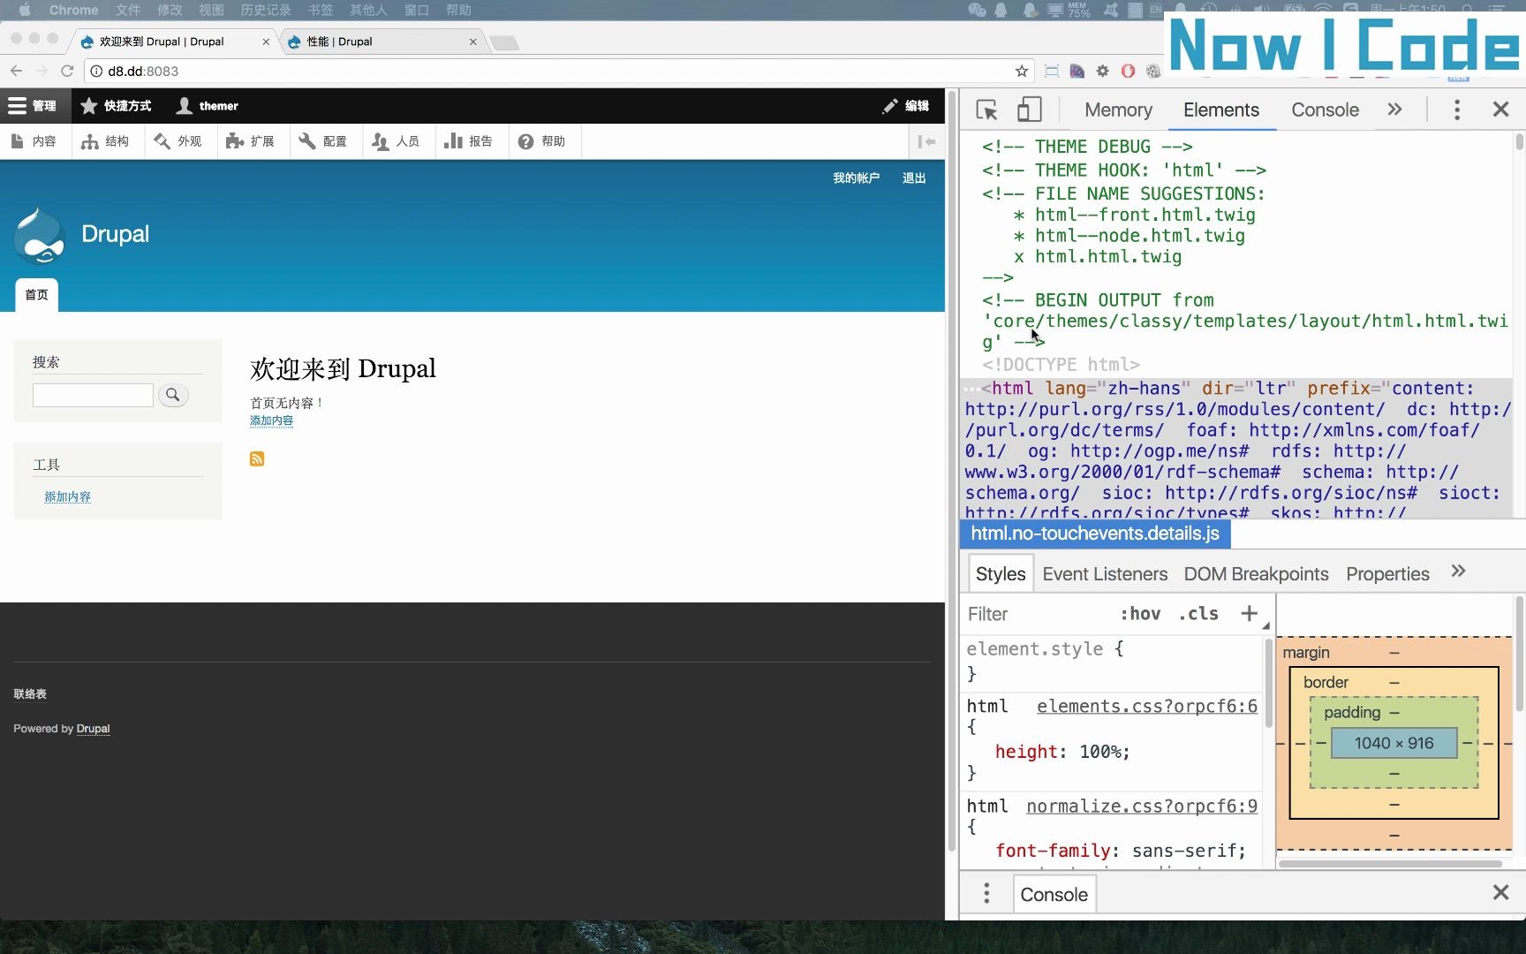The height and width of the screenshot is (954, 1526).
Task: Click the search magnifier button
Action: (x=173, y=395)
